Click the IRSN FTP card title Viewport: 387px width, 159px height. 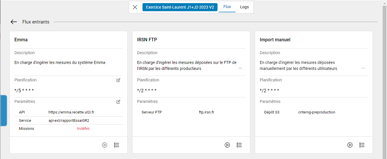pyautogui.click(x=147, y=40)
